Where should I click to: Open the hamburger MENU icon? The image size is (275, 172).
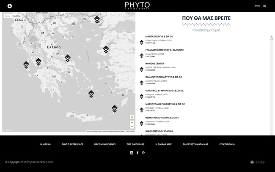point(264,6)
